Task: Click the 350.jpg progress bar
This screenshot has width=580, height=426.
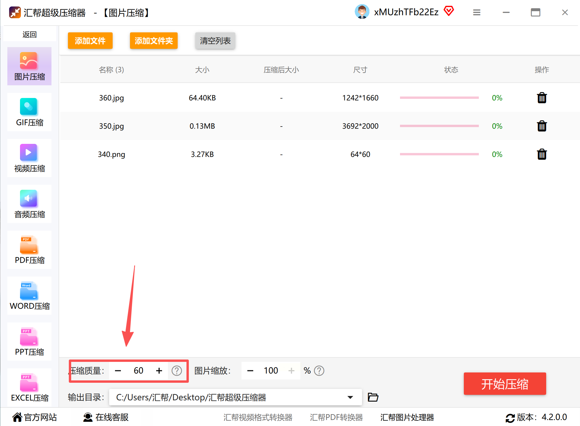Action: [x=439, y=126]
